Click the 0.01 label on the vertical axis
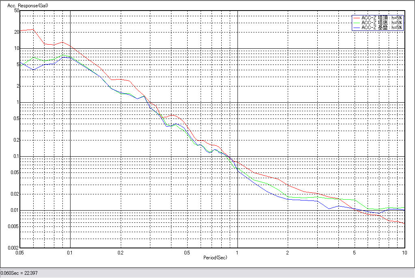 click(x=15, y=210)
